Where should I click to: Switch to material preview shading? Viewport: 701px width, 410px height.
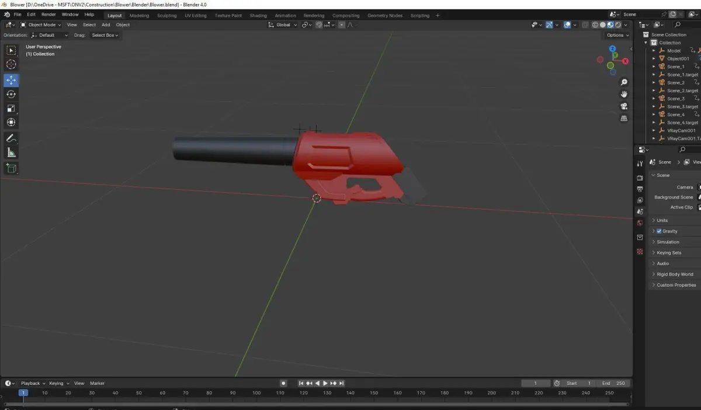(610, 25)
